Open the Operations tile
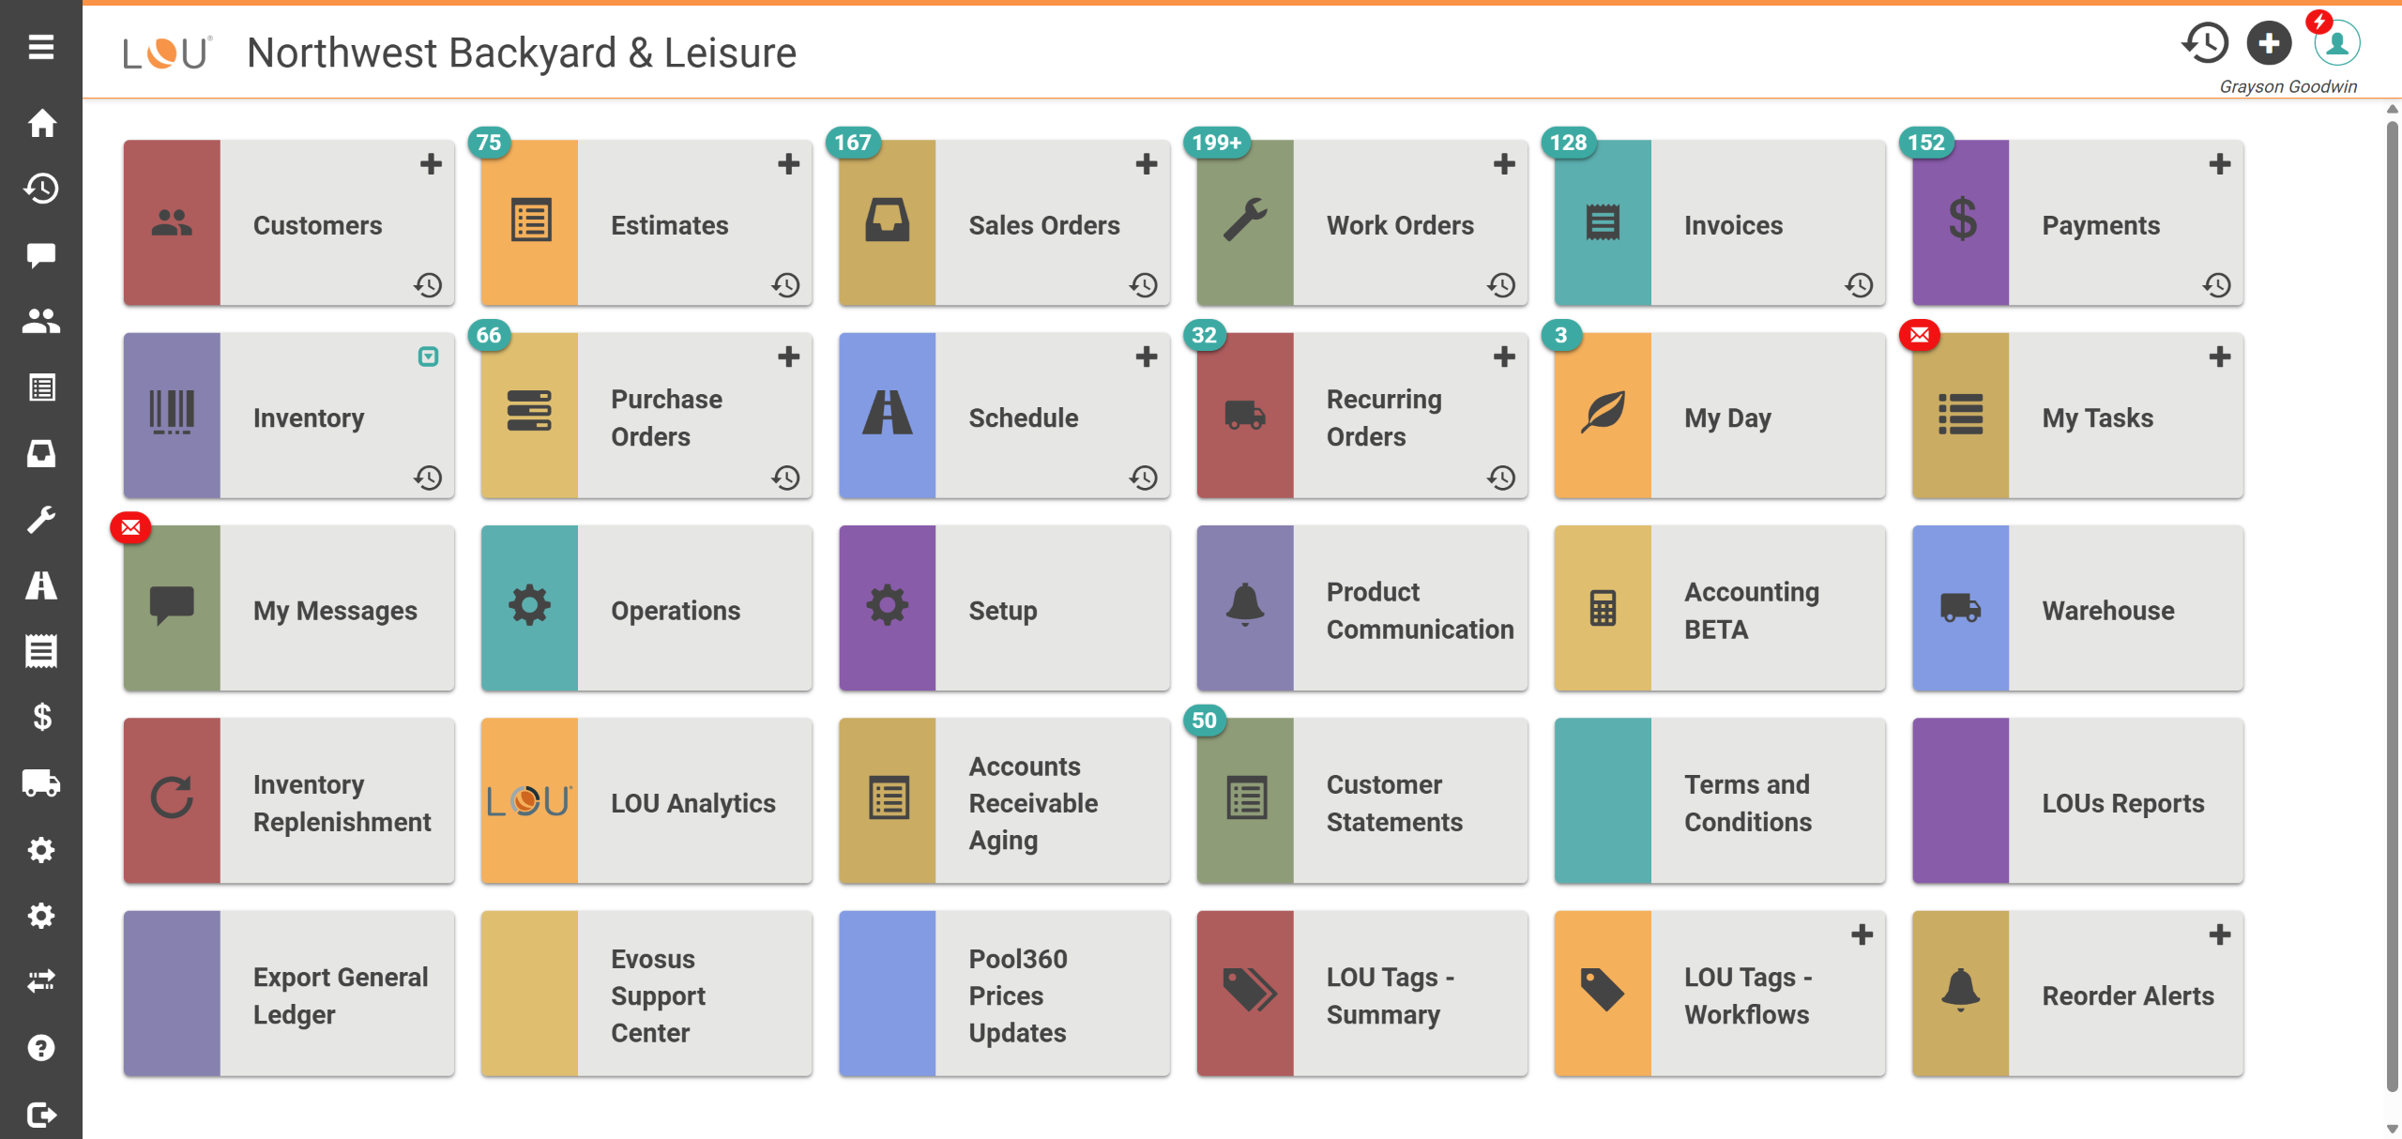The image size is (2402, 1139). tap(646, 609)
